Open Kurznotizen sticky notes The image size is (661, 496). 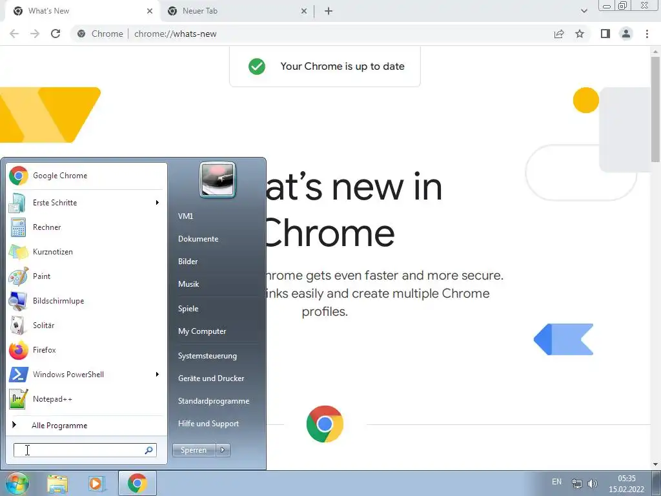click(86, 251)
